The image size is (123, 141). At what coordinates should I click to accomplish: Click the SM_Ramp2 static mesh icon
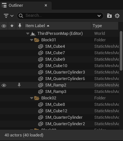click(41, 85)
